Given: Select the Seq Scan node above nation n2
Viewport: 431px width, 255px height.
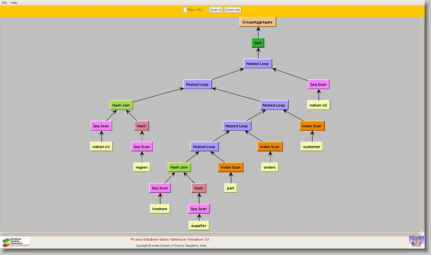Looking at the screenshot, I should 318,84.
